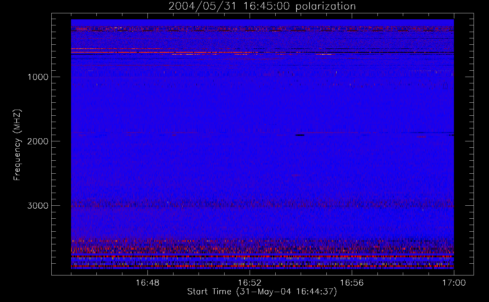Select the 'Start Time (31-May-04 16:44:37)' axis label
This screenshot has width=489, height=302.
(262, 292)
